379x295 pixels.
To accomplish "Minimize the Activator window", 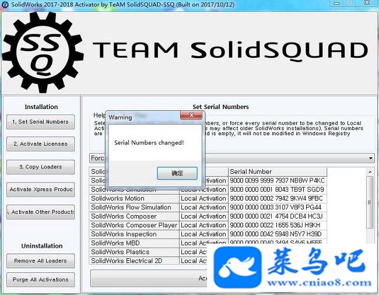I will 336,3.
